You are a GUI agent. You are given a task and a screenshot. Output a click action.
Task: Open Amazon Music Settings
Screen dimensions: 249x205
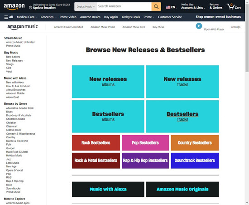click(x=235, y=27)
